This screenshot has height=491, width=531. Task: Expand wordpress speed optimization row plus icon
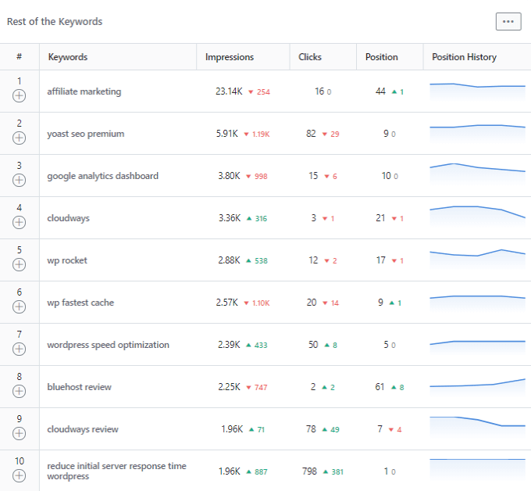point(19,349)
